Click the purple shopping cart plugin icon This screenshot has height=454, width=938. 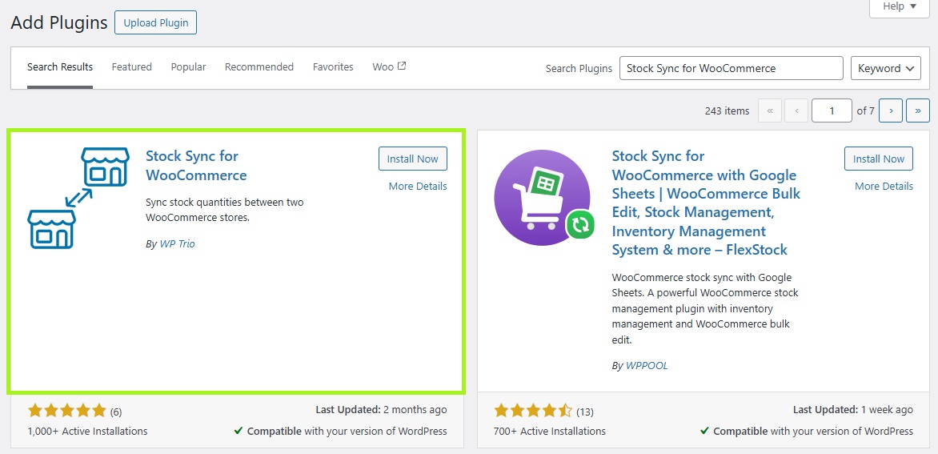[x=543, y=198]
